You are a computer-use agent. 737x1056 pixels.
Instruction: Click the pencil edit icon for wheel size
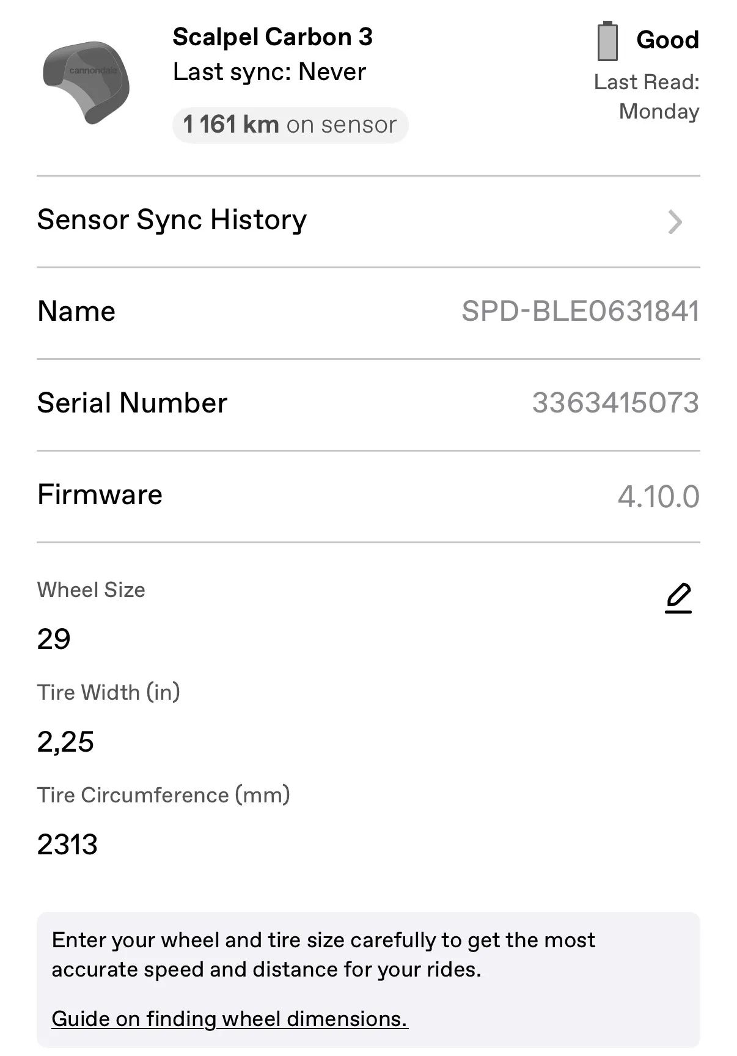(678, 598)
